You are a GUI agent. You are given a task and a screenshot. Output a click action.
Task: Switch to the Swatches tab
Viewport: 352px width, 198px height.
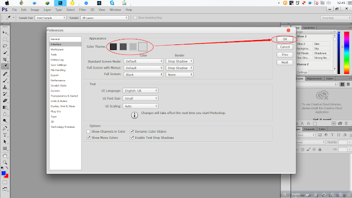(309, 27)
